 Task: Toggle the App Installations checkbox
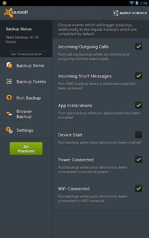click(x=139, y=105)
